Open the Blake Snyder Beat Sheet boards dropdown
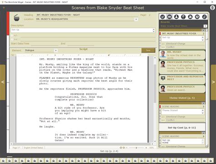Screen dimensions: 216x164 point(205,26)
